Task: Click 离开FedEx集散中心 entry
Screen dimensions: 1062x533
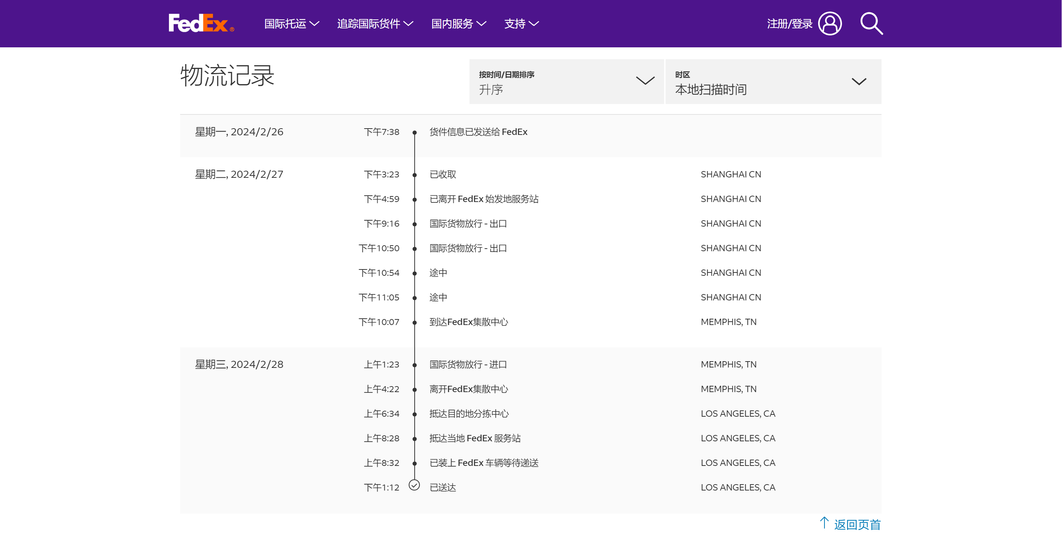Action: 469,389
